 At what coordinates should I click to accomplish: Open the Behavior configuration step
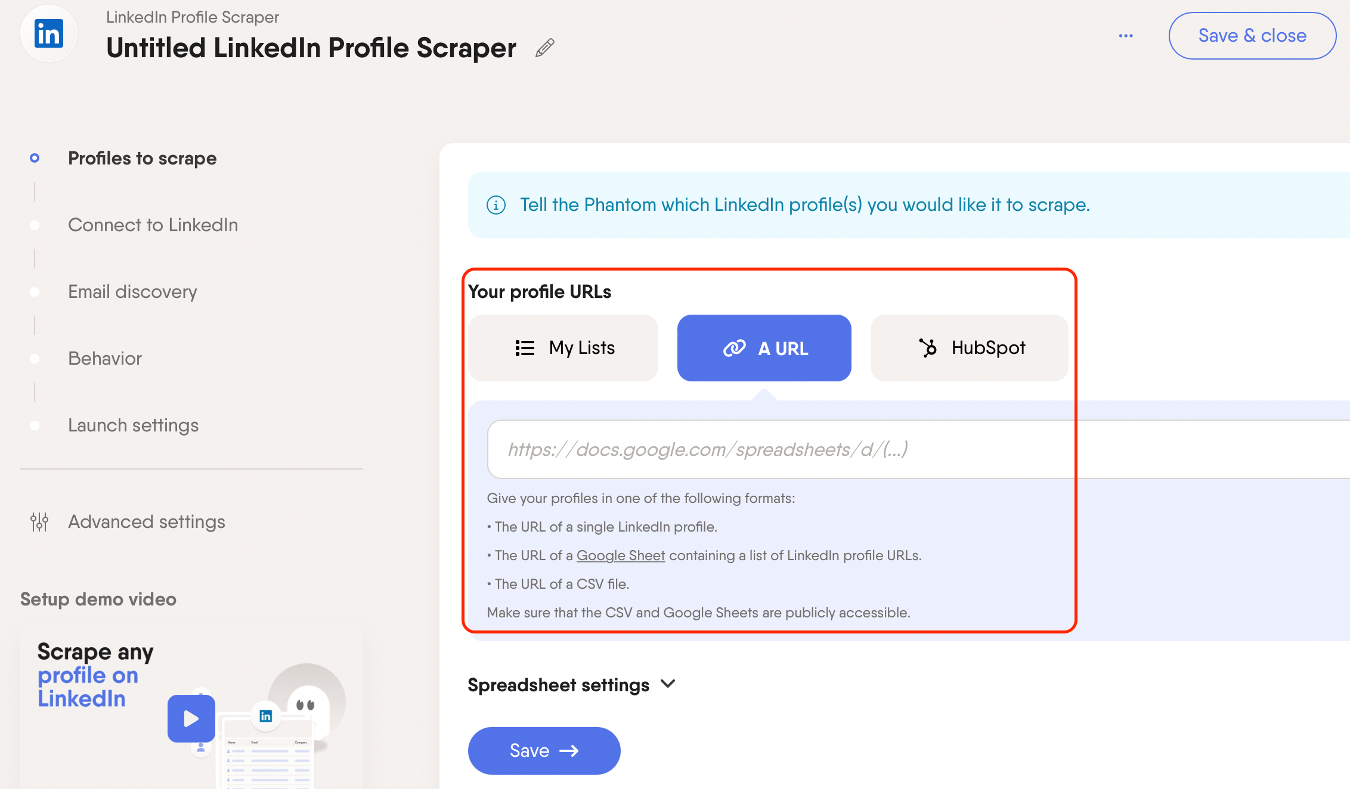pyautogui.click(x=103, y=358)
